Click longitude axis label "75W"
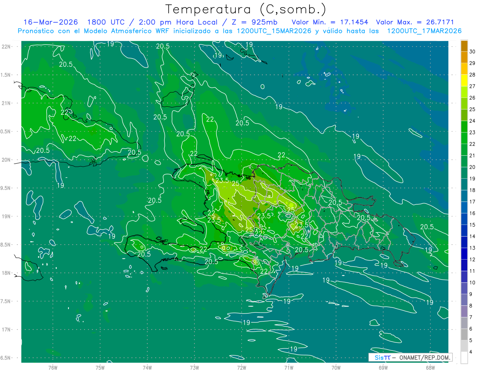This screenshot has width=483, height=373. click(x=100, y=368)
